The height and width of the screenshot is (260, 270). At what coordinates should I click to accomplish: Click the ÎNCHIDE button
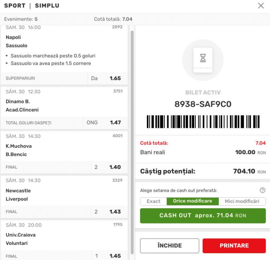click(x=170, y=246)
